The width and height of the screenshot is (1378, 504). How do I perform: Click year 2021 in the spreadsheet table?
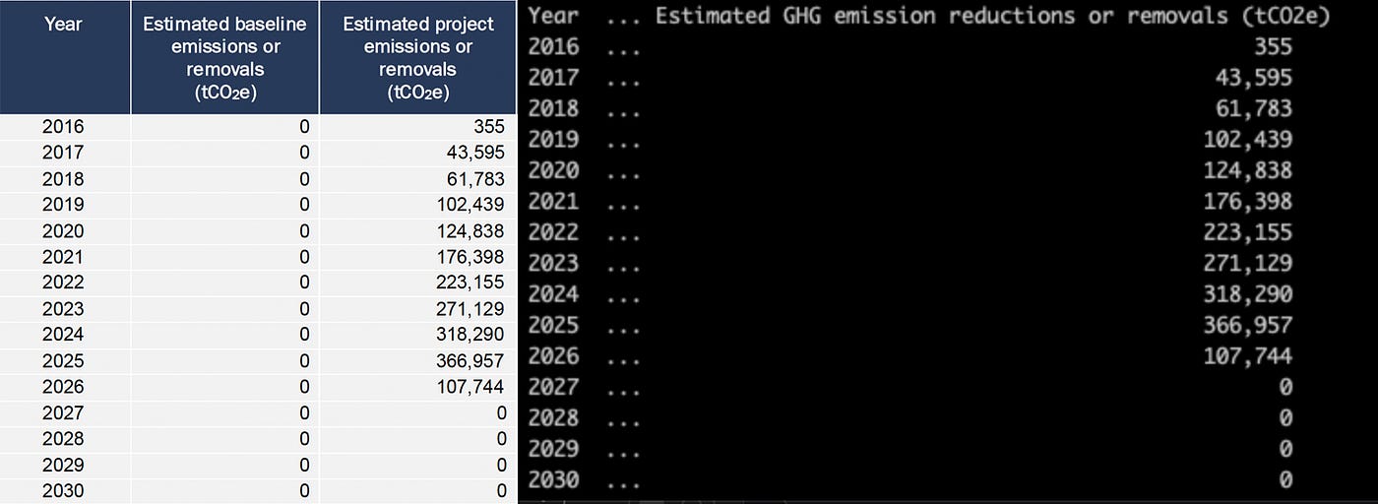[63, 257]
